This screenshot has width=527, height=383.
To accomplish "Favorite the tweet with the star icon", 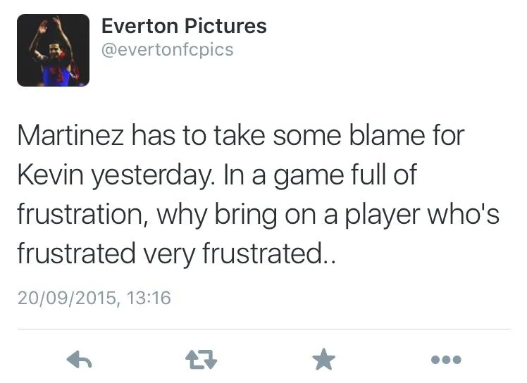I will [323, 359].
